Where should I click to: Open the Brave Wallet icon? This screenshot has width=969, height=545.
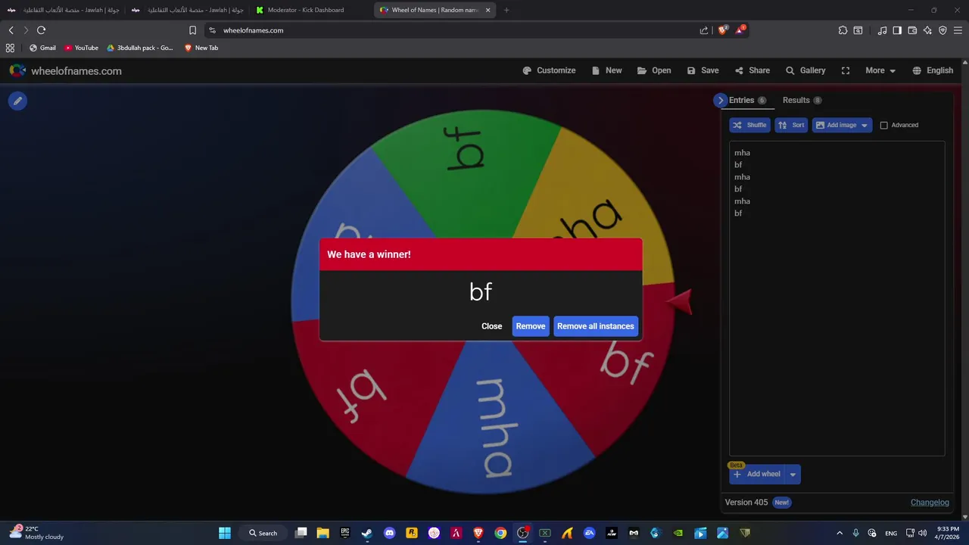pos(912,30)
